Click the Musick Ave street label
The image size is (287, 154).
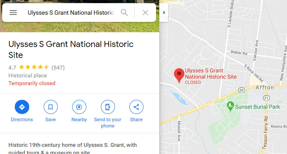point(179,131)
